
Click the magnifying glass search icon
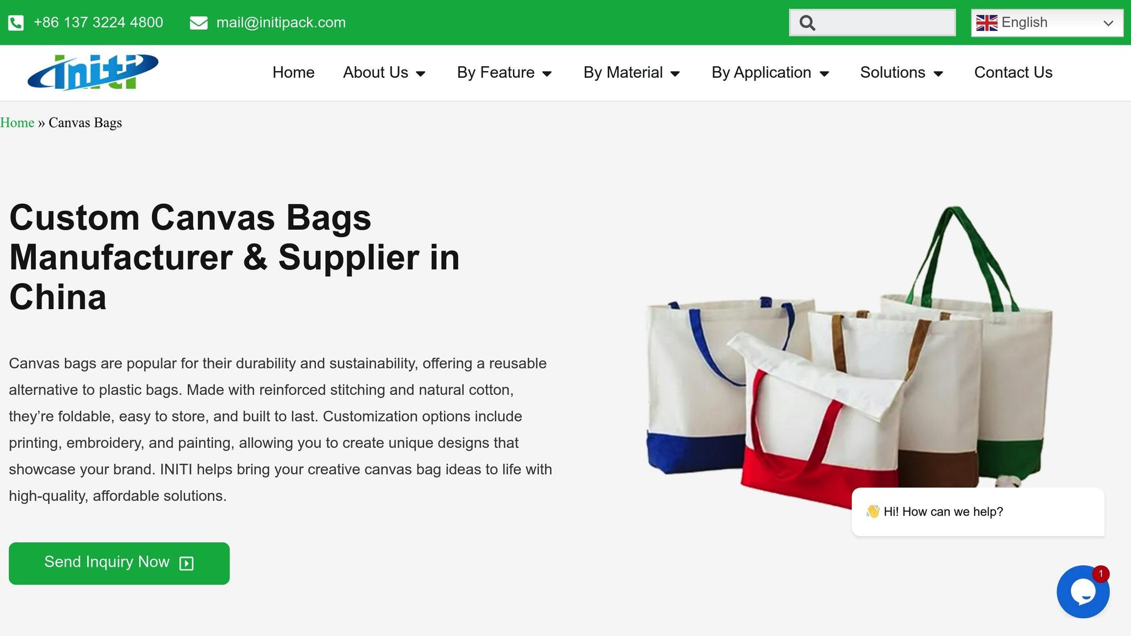pyautogui.click(x=807, y=23)
